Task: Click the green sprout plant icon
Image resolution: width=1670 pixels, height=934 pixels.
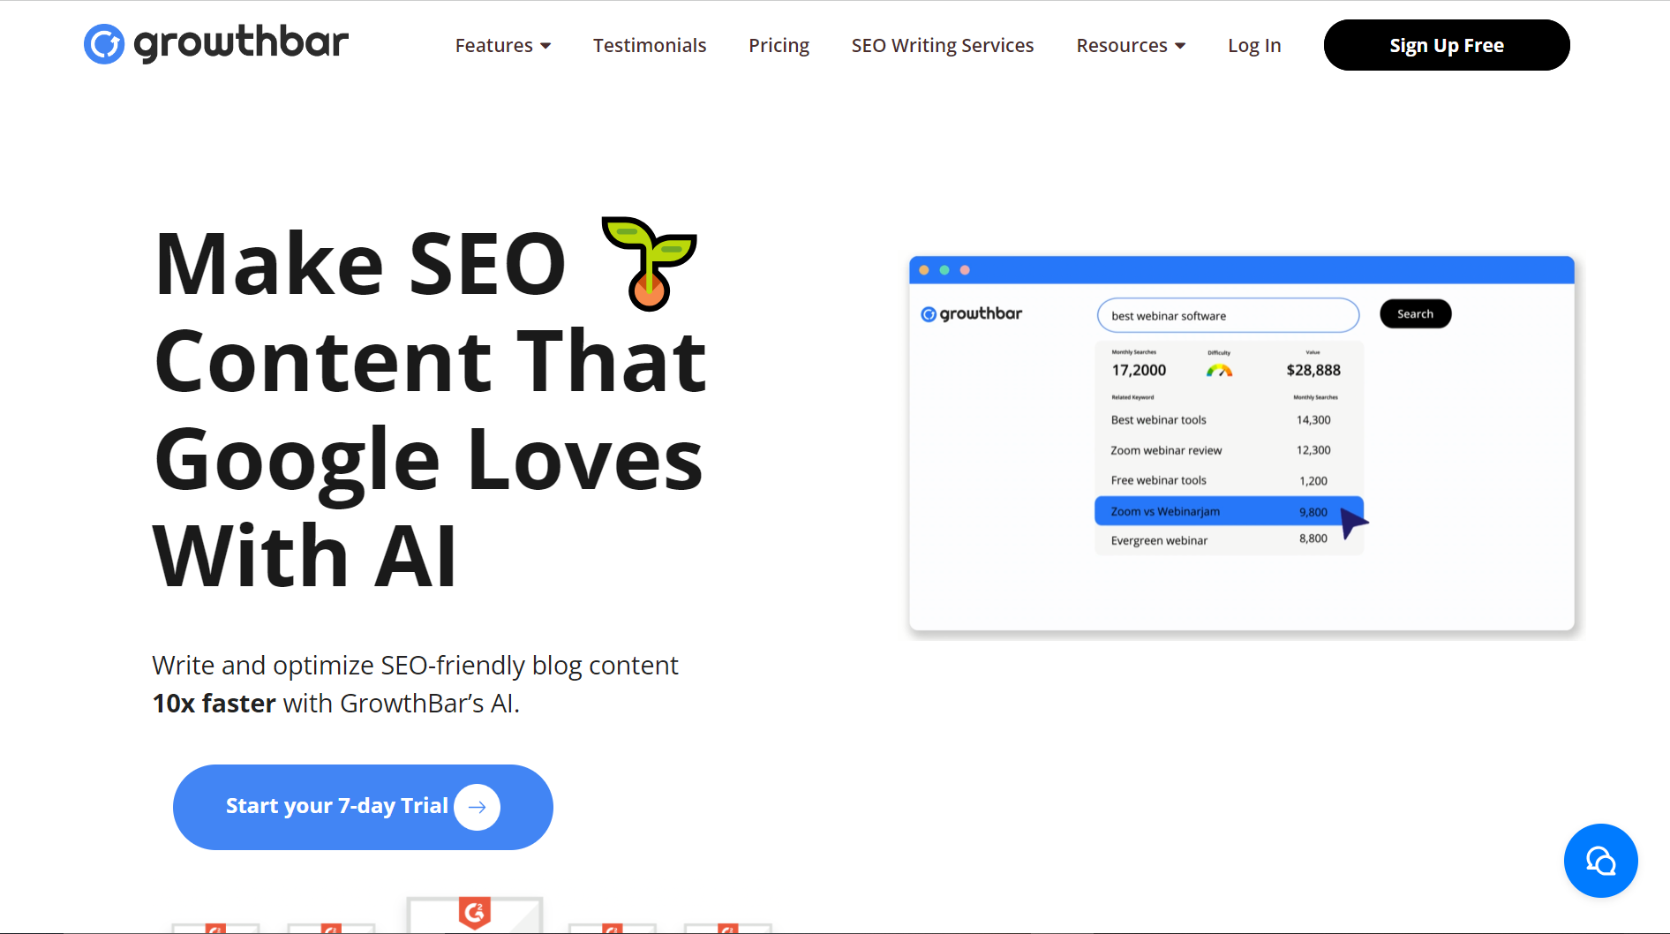Action: coord(650,263)
